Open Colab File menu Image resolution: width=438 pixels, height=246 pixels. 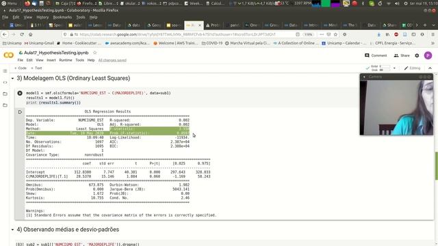(x=21, y=60)
